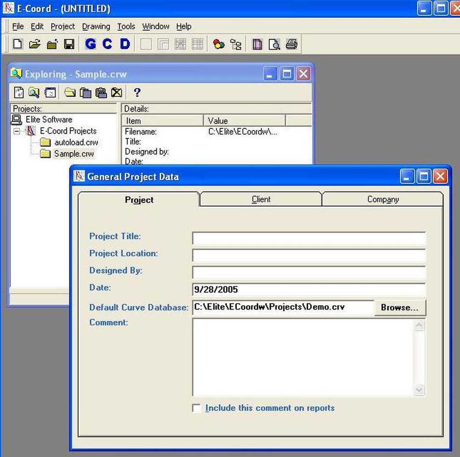Screen dimensions: 460x457
Task: Select Sample.crw in the Projects tree
Action: 75,154
